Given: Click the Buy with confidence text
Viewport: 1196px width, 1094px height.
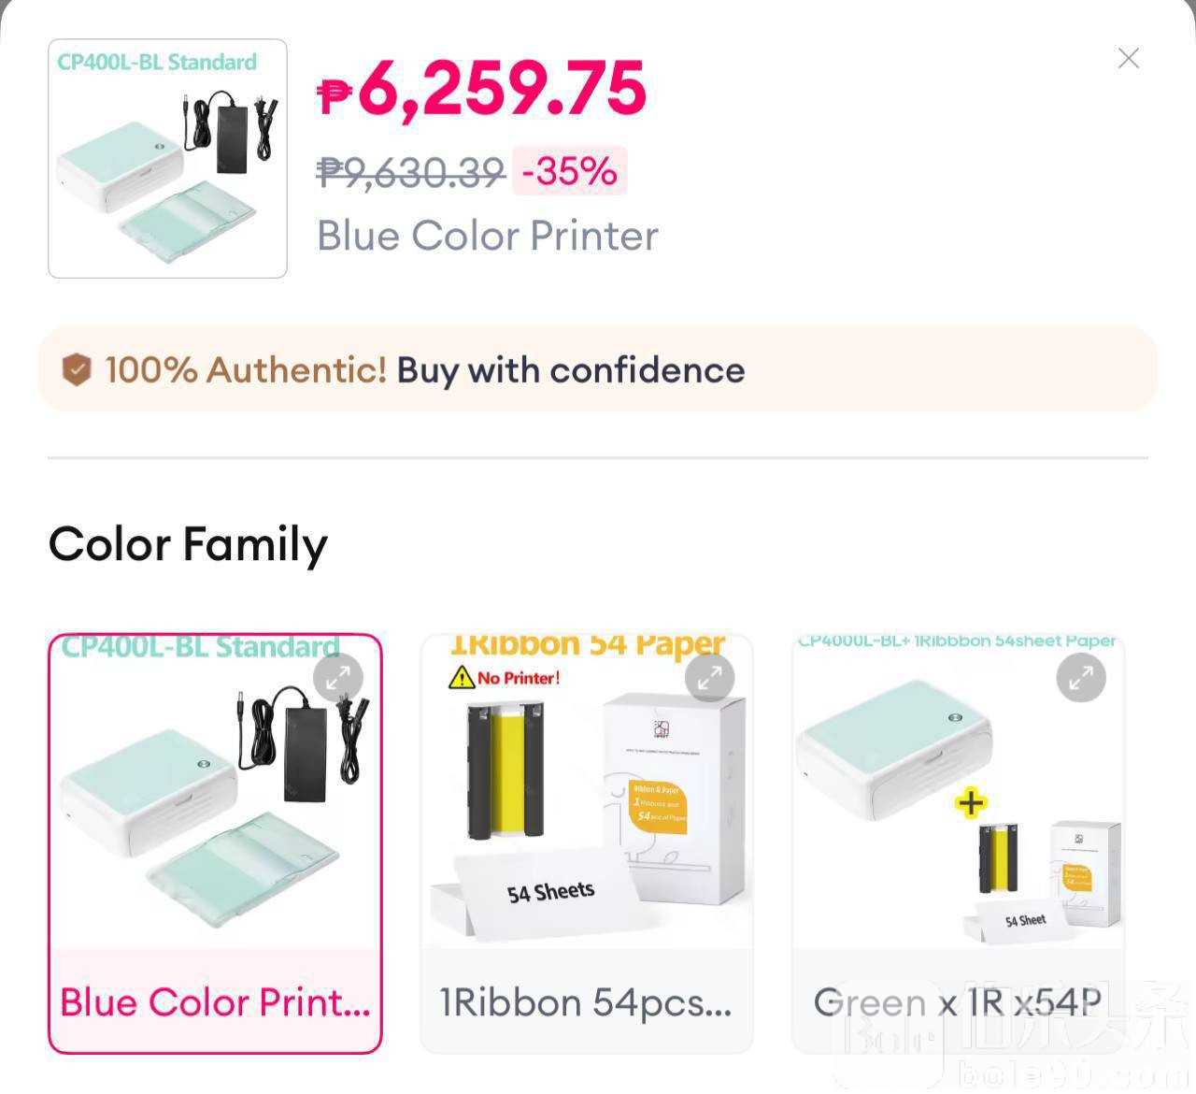Looking at the screenshot, I should point(571,370).
